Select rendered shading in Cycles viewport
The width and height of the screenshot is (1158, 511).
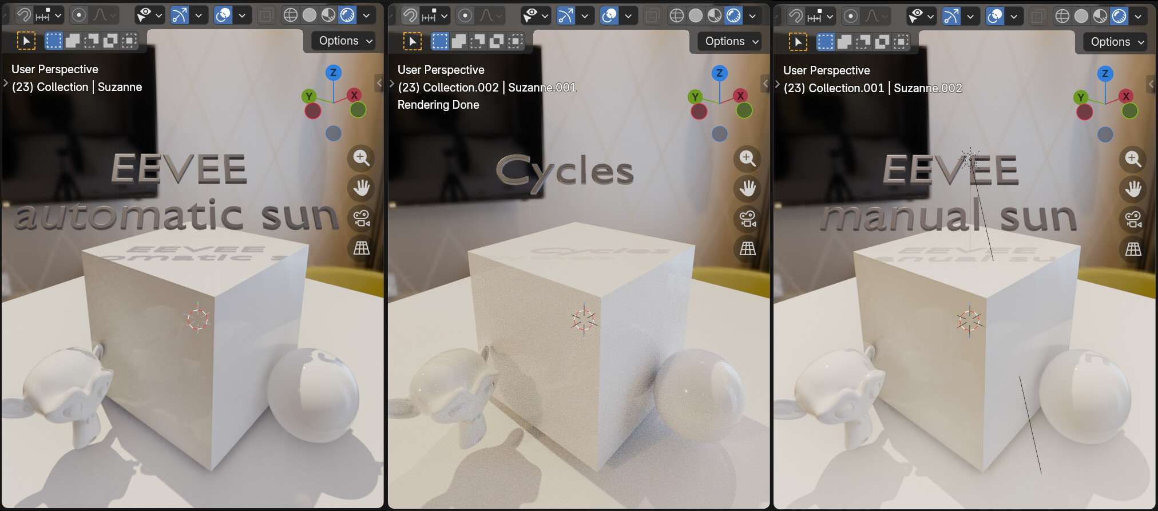click(733, 15)
